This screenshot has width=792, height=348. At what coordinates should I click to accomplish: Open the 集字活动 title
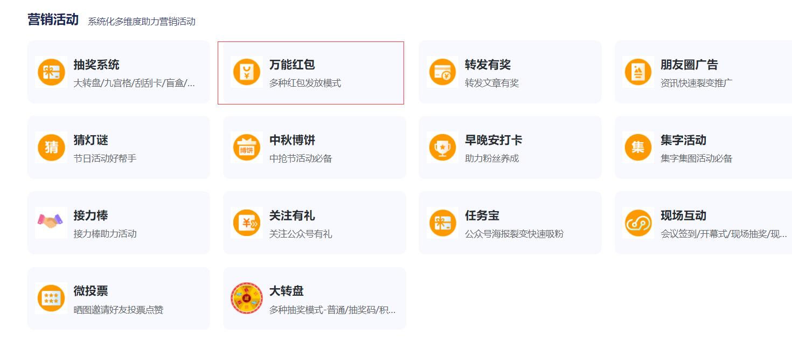tap(683, 140)
